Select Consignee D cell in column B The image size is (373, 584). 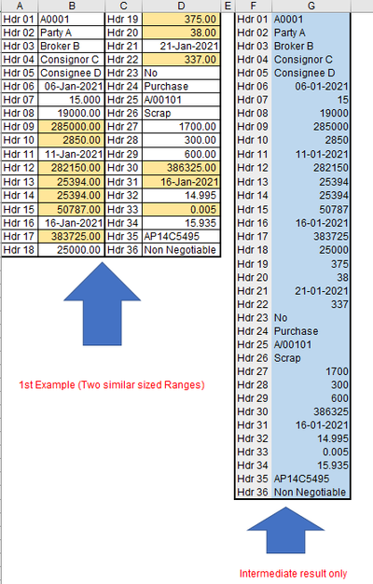click(72, 73)
